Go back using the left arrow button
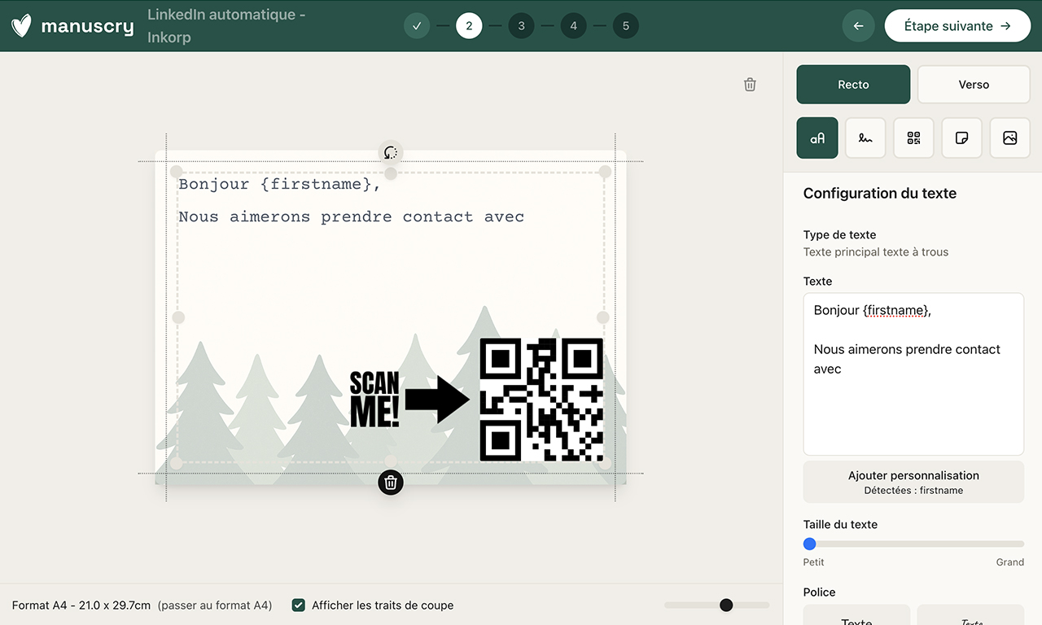 pyautogui.click(x=858, y=26)
